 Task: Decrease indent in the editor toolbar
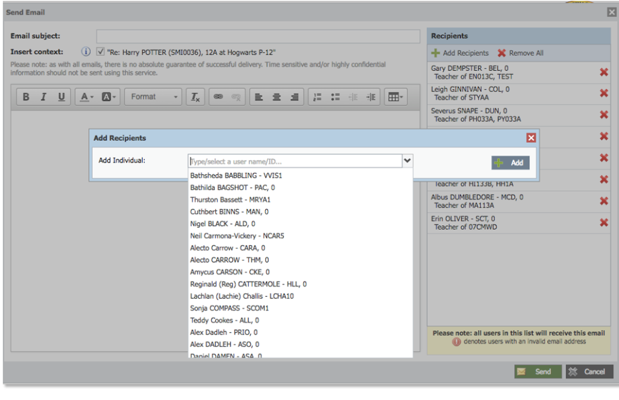pos(353,97)
